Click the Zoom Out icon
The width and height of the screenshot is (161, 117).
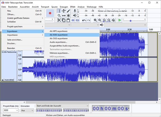point(100,20)
